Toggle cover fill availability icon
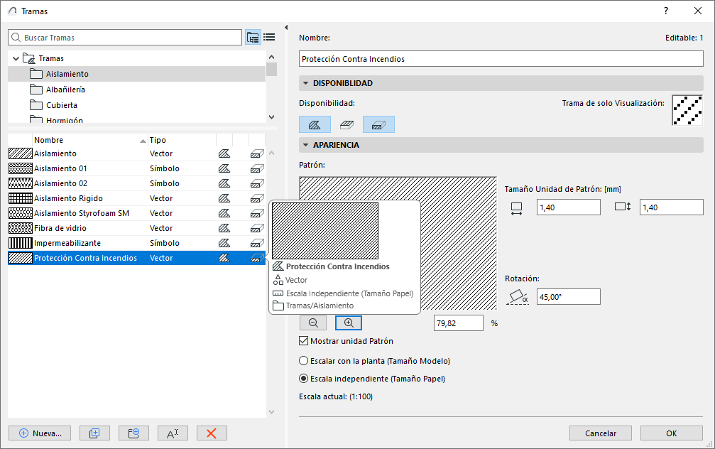 coord(346,124)
